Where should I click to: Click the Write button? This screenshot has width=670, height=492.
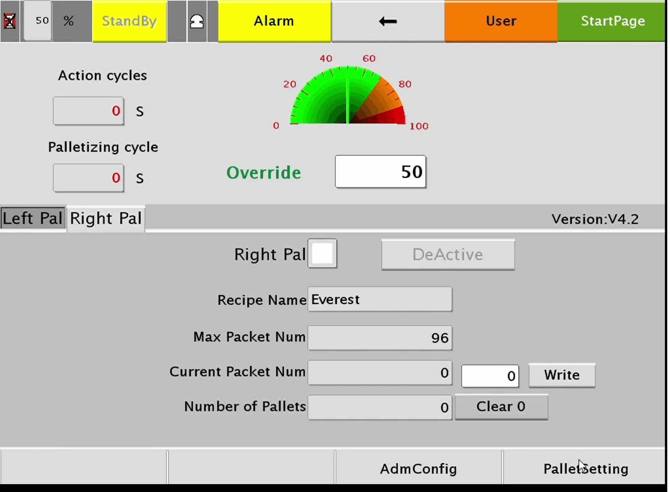562,375
